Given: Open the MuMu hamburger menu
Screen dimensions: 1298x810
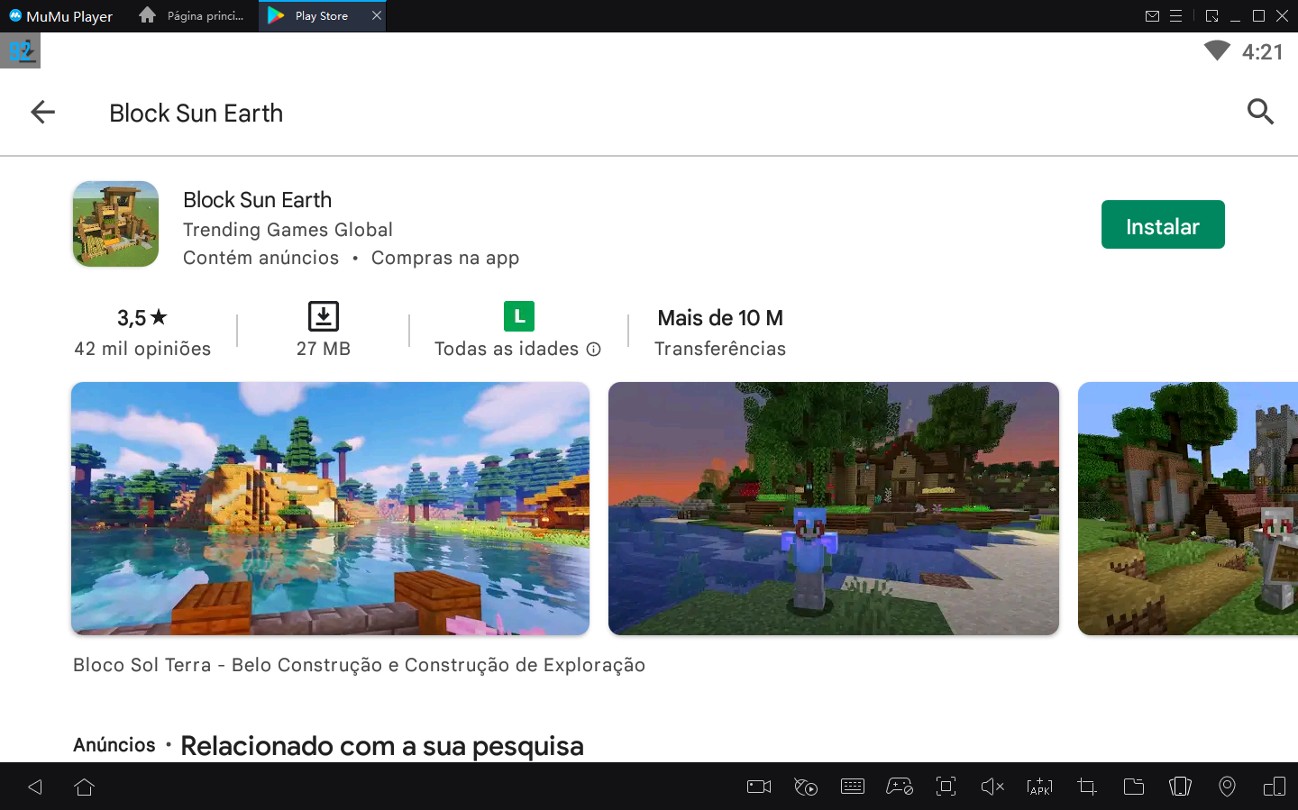Looking at the screenshot, I should 1175,16.
